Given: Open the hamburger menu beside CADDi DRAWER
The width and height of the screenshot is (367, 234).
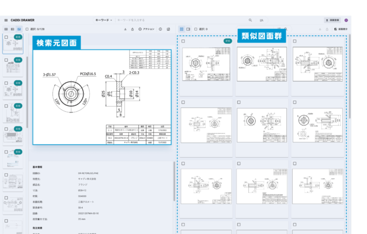Looking at the screenshot, I should pyautogui.click(x=6, y=20).
